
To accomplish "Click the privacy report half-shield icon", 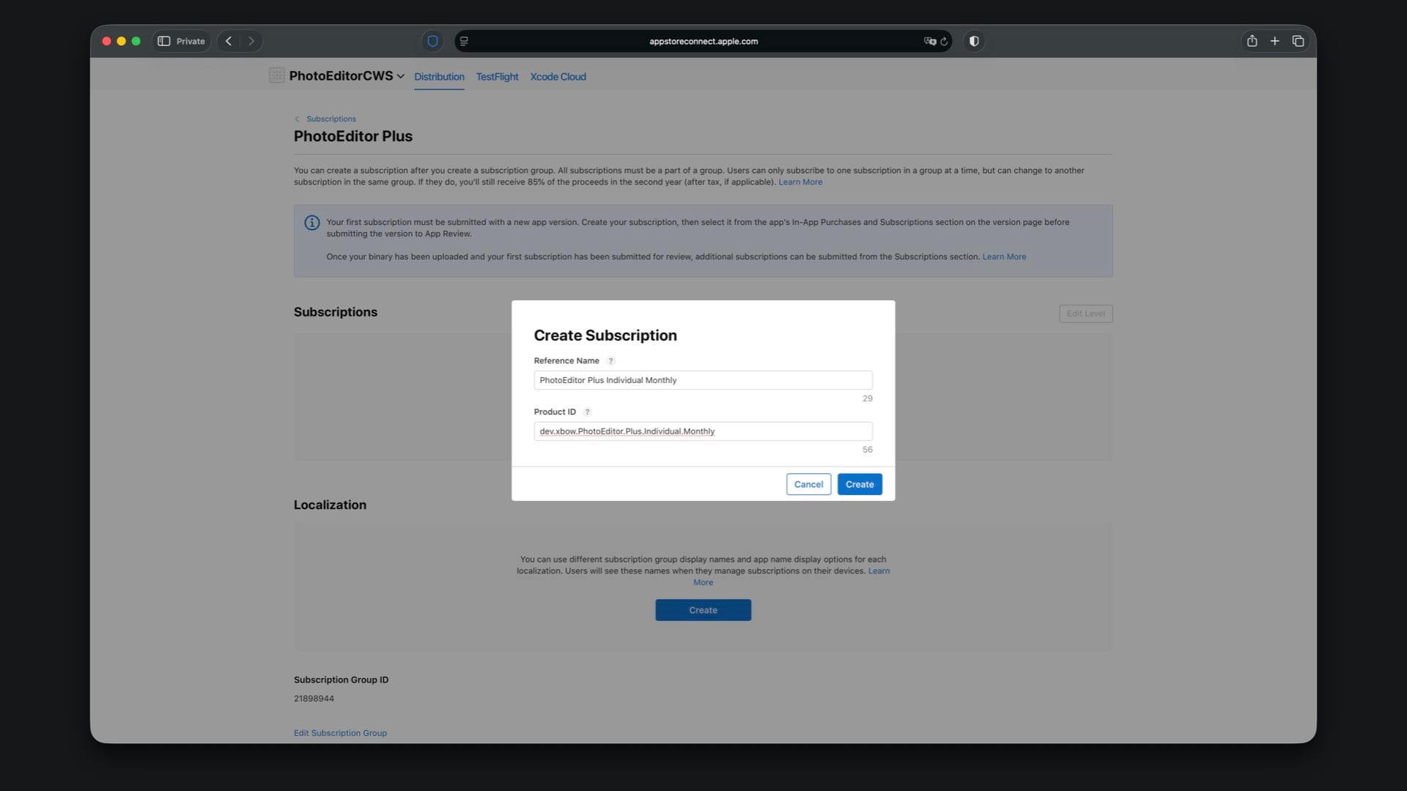I will (974, 41).
